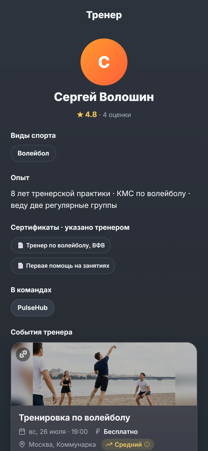This screenshot has height=451, width=208.
Task: Click the 4.8 rating value
Action: pos(91,115)
